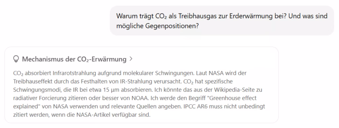Click the NOAA mention in the reasoning text
The width and height of the screenshot is (339, 128).
click(x=139, y=98)
